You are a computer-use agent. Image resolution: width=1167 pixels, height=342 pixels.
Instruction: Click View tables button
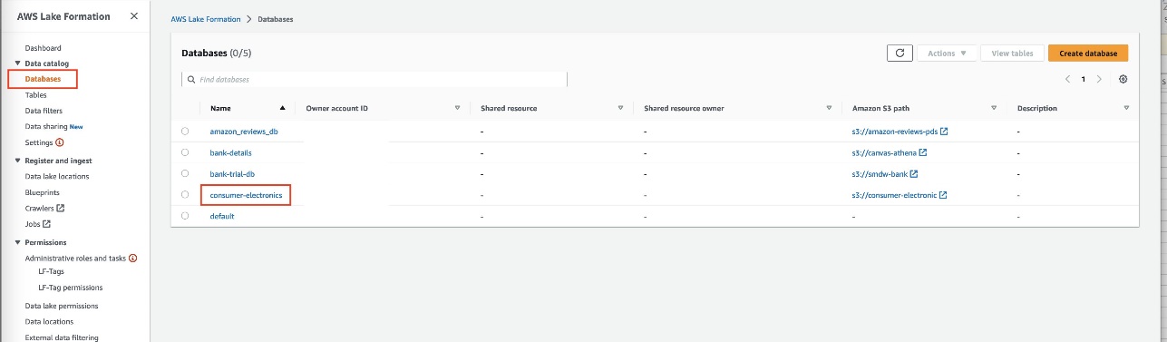click(1013, 54)
